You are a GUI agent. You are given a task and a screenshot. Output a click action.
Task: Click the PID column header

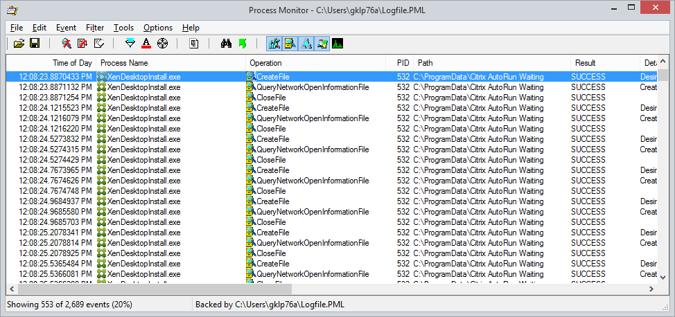point(399,63)
